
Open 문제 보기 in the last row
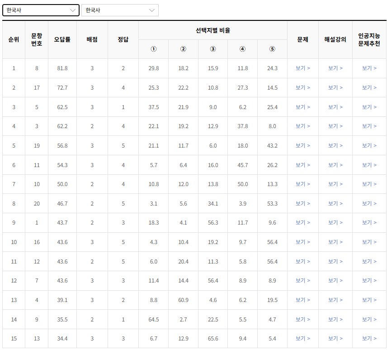click(x=302, y=338)
